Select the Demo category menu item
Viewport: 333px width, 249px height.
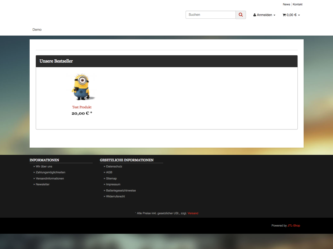click(x=37, y=30)
